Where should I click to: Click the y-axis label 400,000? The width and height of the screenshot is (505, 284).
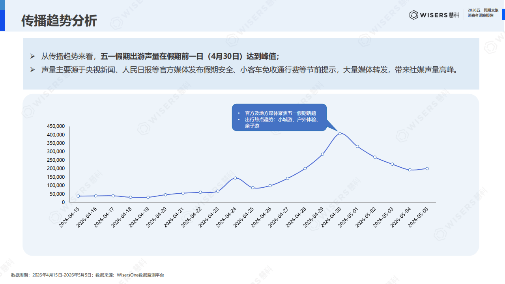[x=56, y=135]
